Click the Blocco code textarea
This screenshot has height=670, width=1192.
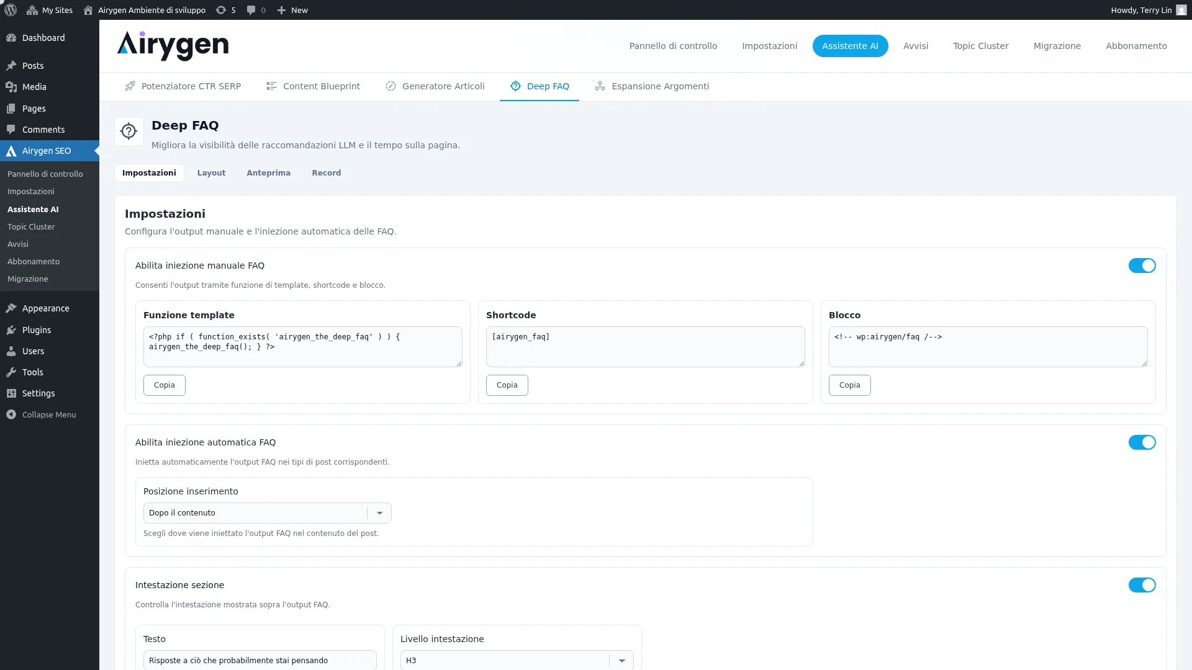tap(988, 347)
